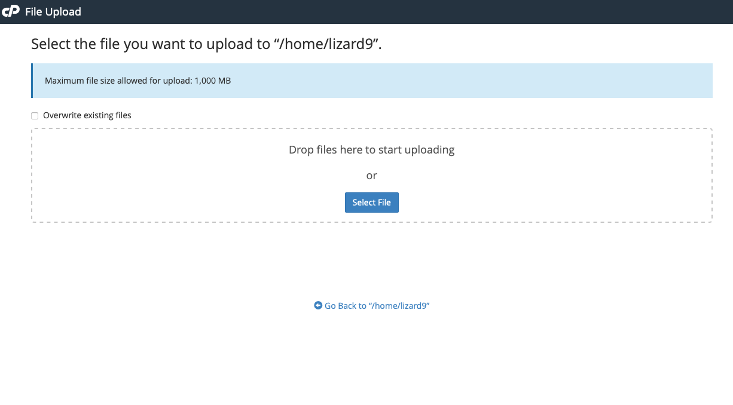This screenshot has height=405, width=733.
Task: Click the "File Upload" header title
Action: click(53, 11)
